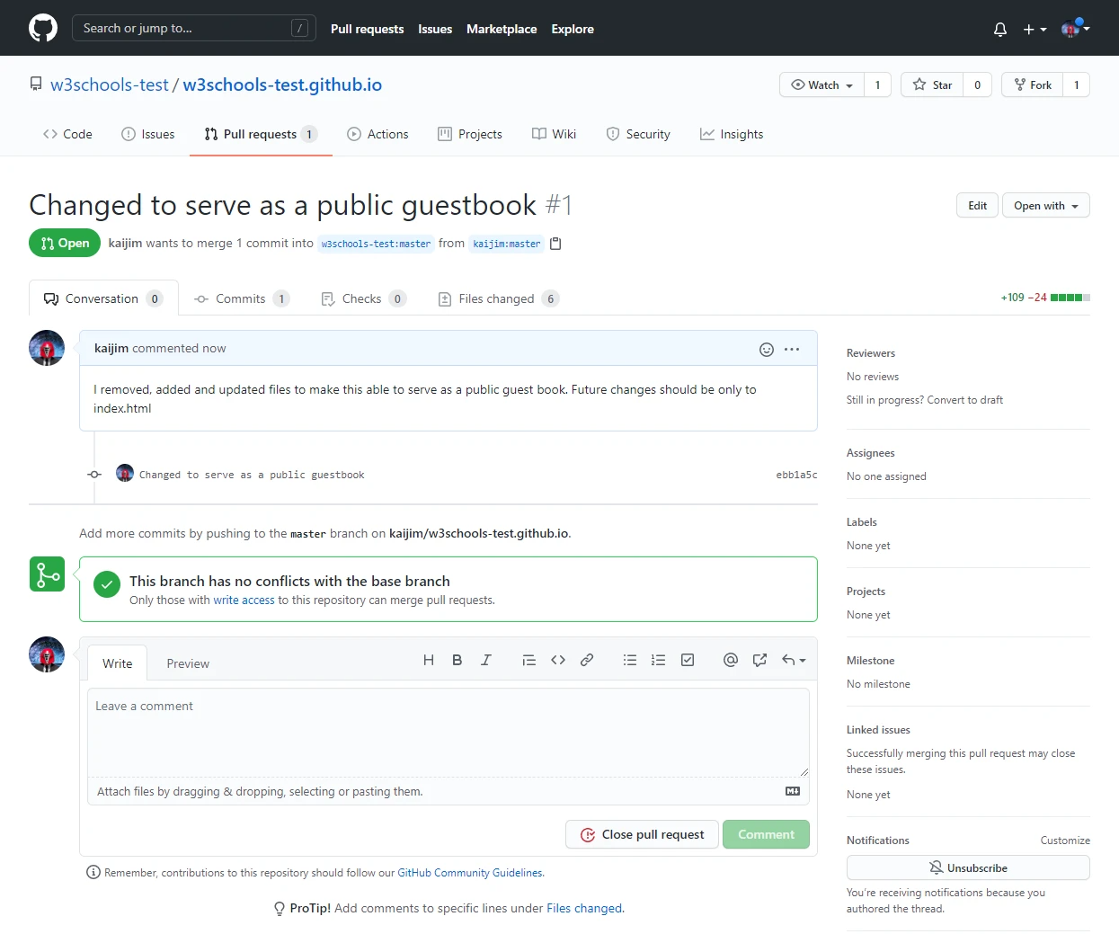Screen dimensions: 1119x934
Task: Expand the Watch dropdown
Action: coord(821,85)
